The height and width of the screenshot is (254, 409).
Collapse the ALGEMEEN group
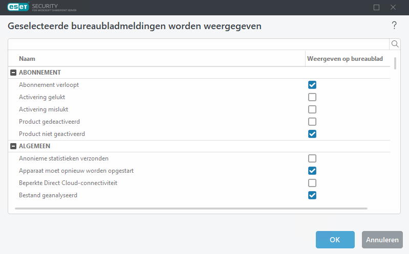(13, 146)
